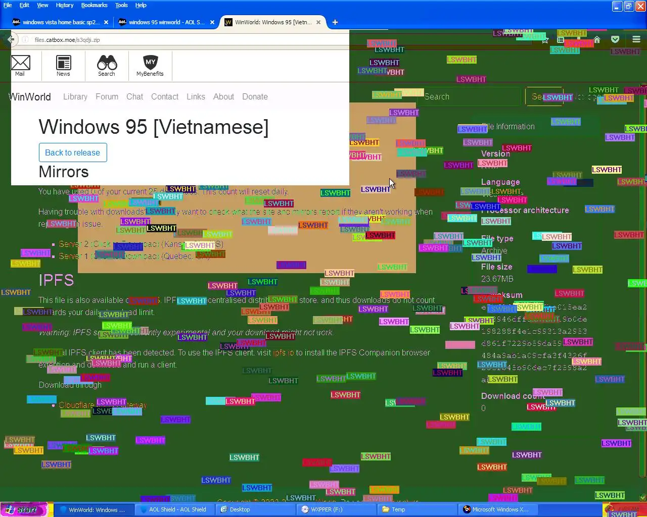Open the AOL News toolbar icon
Screen dimensions: 647x517
click(63, 66)
